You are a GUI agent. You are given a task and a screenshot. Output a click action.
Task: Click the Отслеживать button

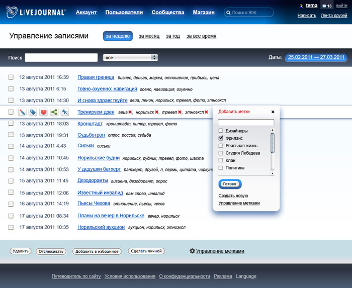pyautogui.click(x=51, y=251)
